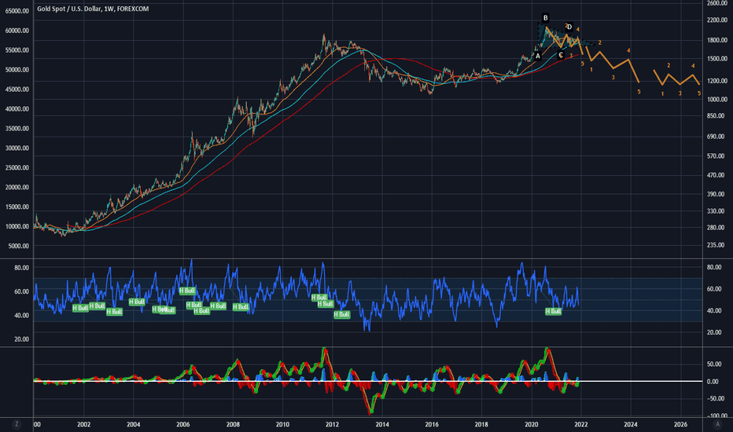Click the 470.00 price scale label
Image resolution: width=733 pixels, height=432 pixels.
pos(717,176)
